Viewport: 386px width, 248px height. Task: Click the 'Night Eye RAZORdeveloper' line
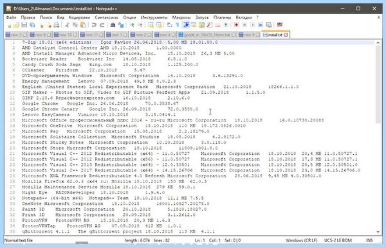click(93, 193)
